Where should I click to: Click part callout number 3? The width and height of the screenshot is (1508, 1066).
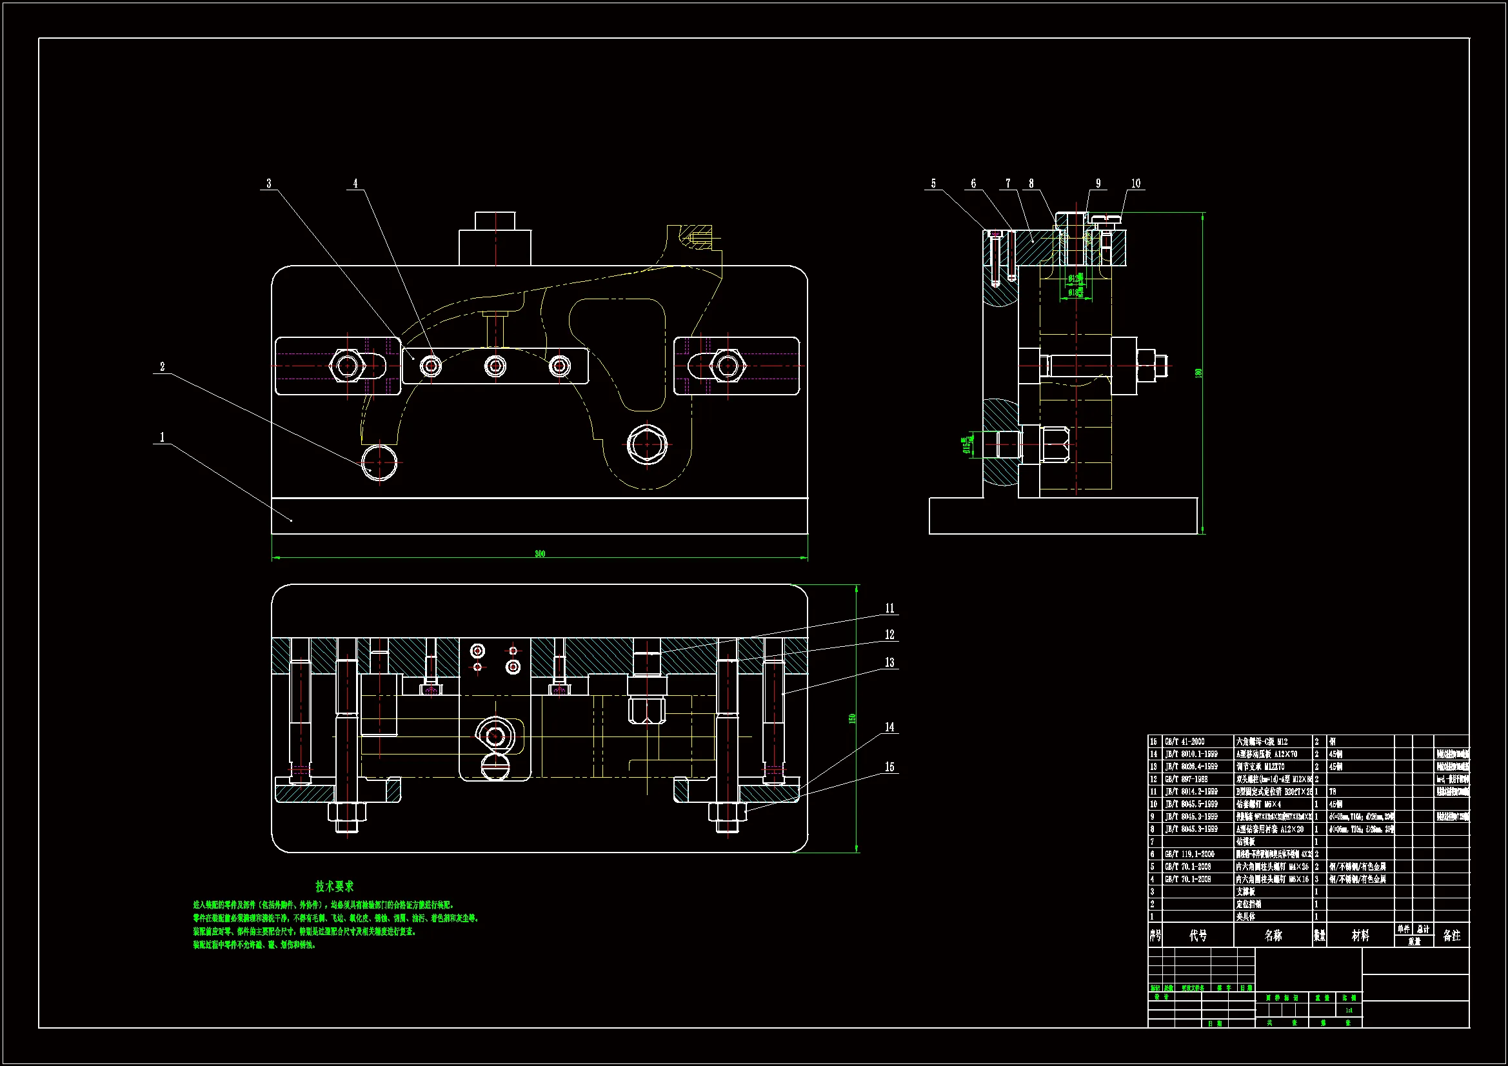[268, 184]
